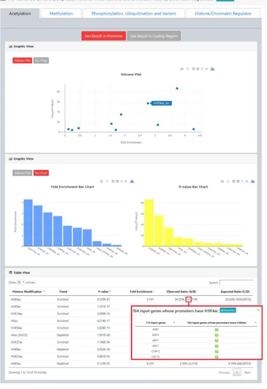Close the H3K4ac input genes popup
The height and width of the screenshot is (389, 267).
click(x=259, y=310)
